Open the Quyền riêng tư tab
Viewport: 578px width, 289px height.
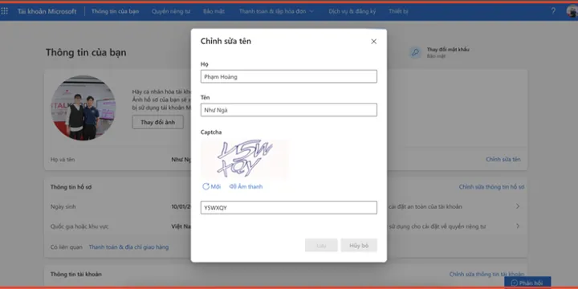click(171, 11)
